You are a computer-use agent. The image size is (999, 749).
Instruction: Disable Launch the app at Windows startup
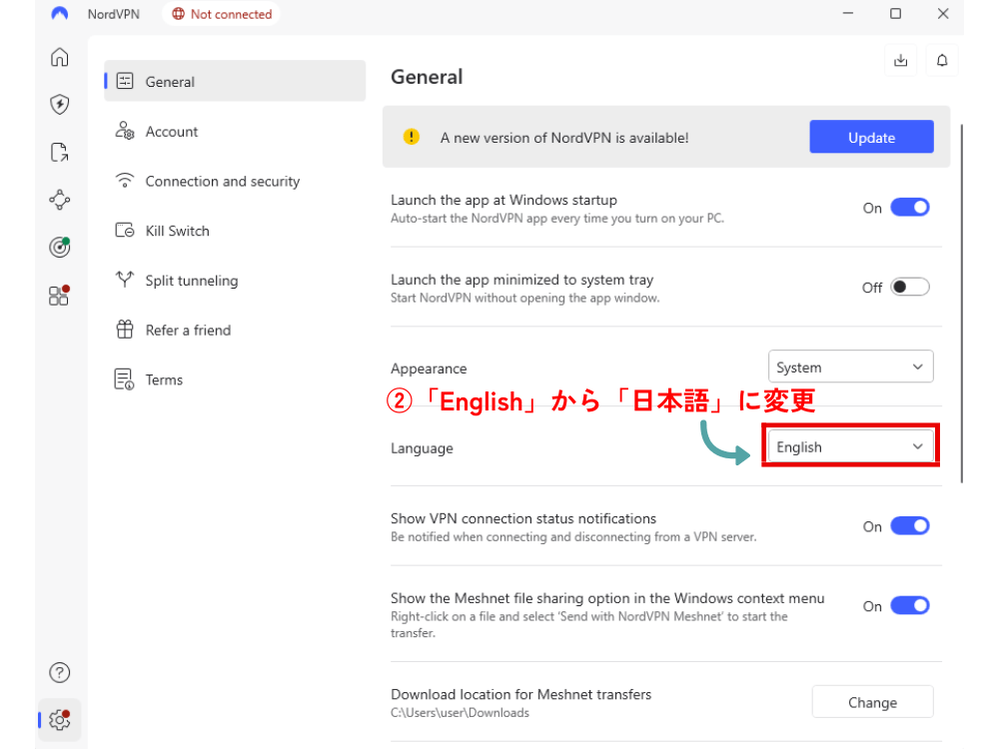pos(909,208)
